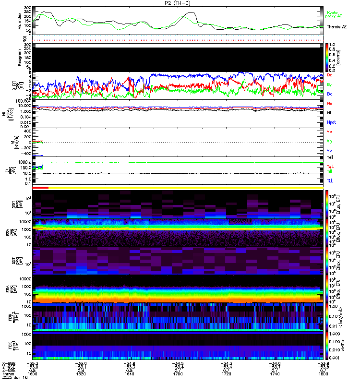Image resolution: width=360 pixels, height=384 pixels.
Task: Click the "SST ions [eV]" panel label
Action: point(17,204)
